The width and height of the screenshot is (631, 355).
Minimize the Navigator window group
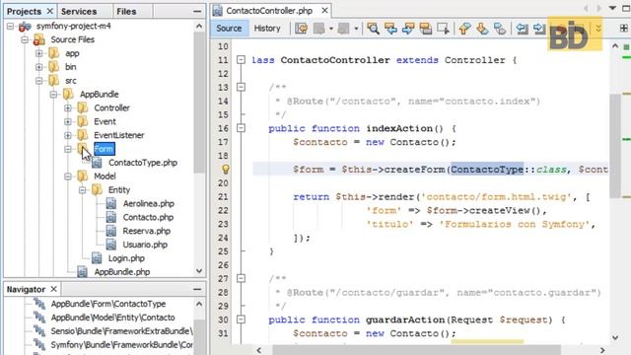(x=197, y=289)
